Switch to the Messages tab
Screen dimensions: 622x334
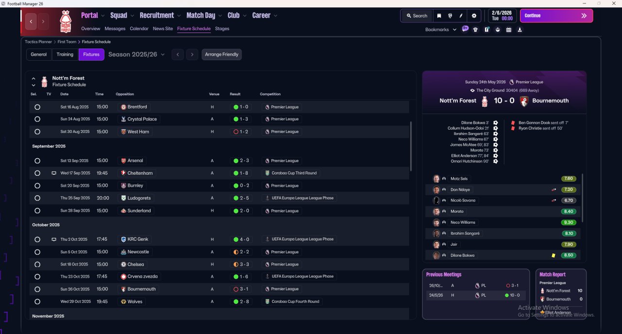(x=115, y=29)
